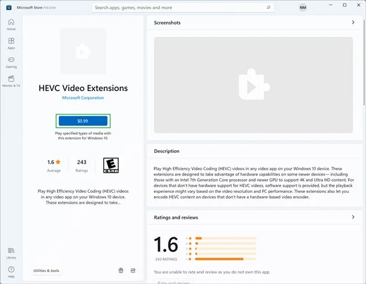The width and height of the screenshot is (366, 284).
Task: Expand Ratings and reviews chevron
Action: [x=353, y=217]
